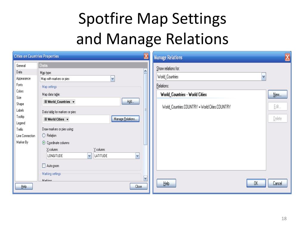Switch to the Colors properties page
This screenshot has width=305, height=229.
click(20, 91)
